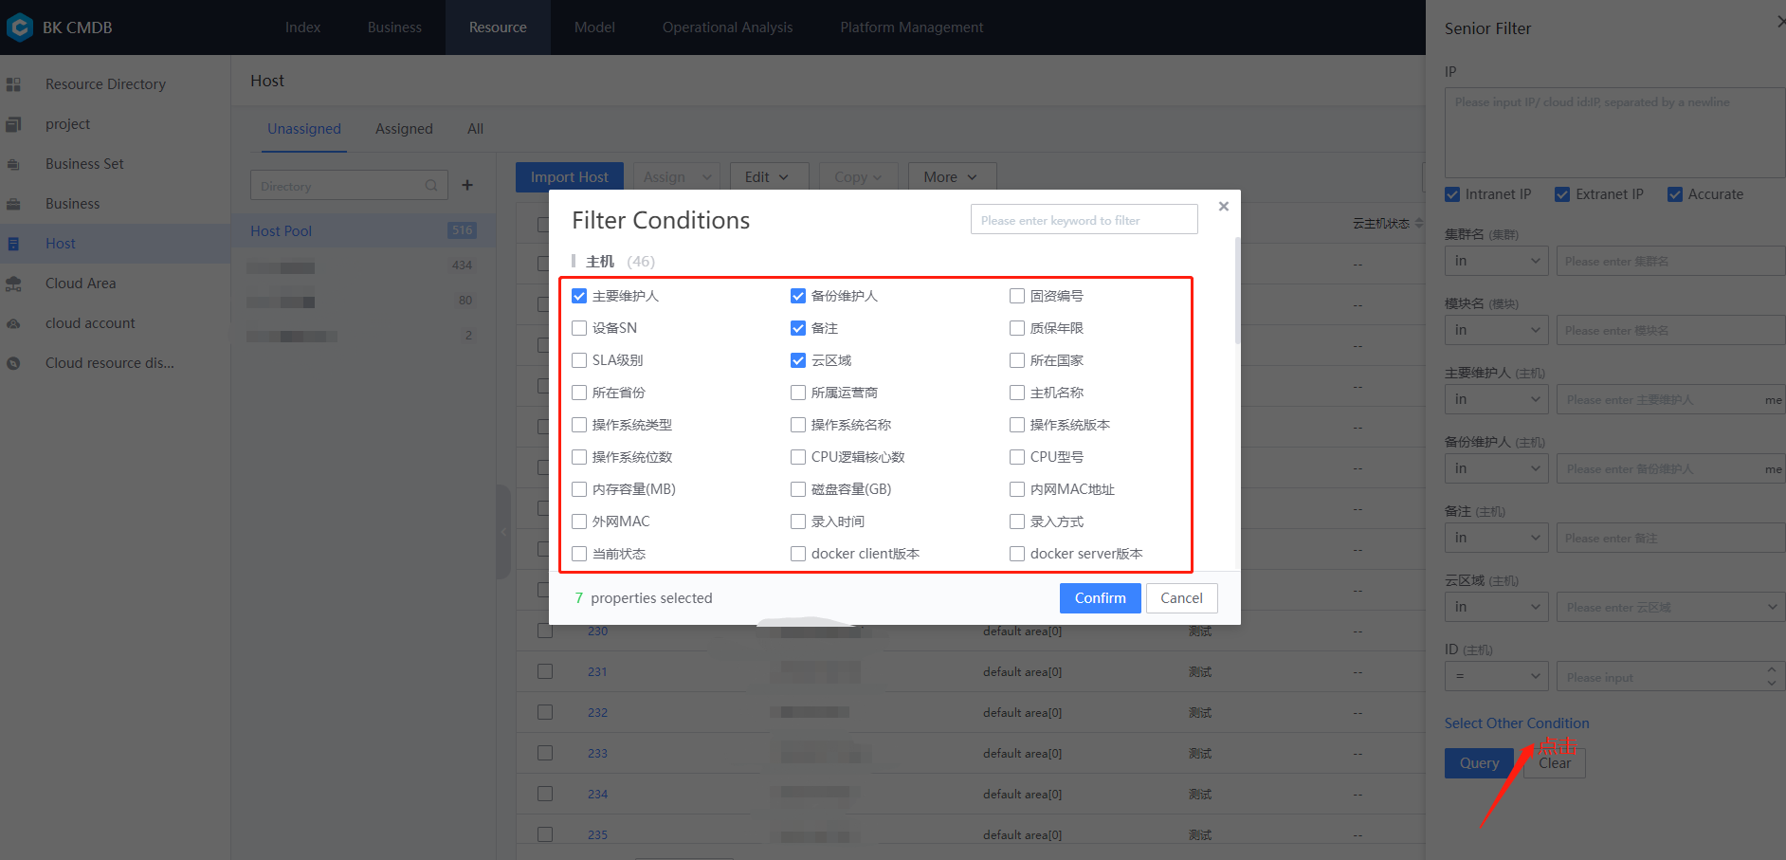Expand the Assign dropdown button
Screen dimensions: 1786x860
point(677,177)
